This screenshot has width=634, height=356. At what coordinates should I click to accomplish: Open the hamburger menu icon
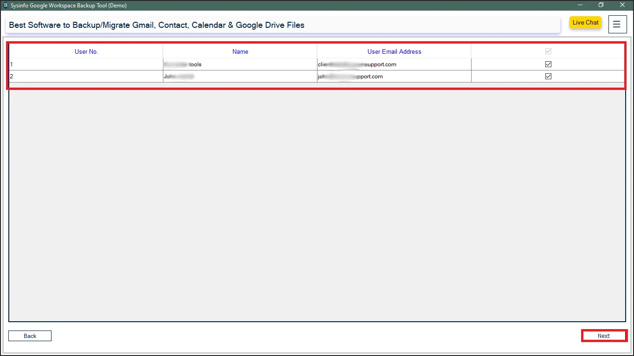617,25
